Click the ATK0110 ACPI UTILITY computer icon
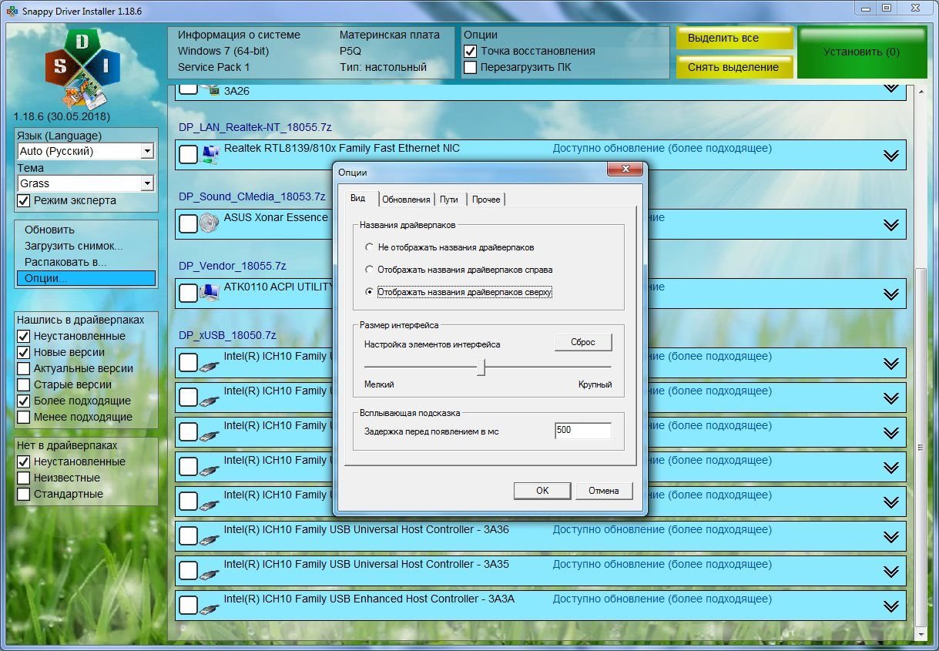Viewport: 939px width, 651px height. point(209,293)
